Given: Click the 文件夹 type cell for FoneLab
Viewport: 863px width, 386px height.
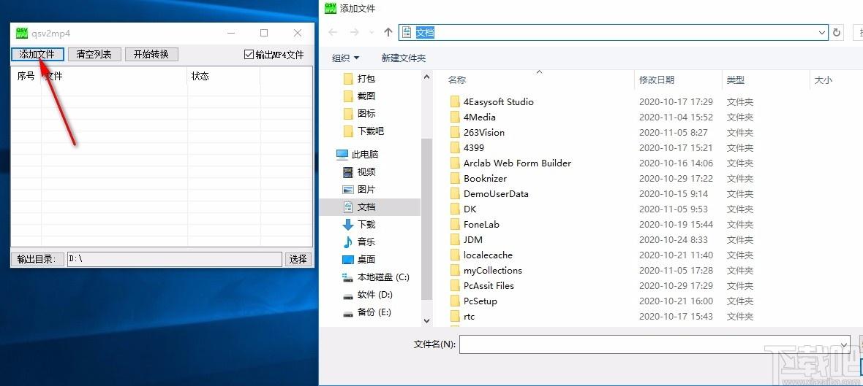Looking at the screenshot, I should 740,225.
